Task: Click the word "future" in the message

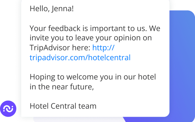Action: [x=83, y=87]
